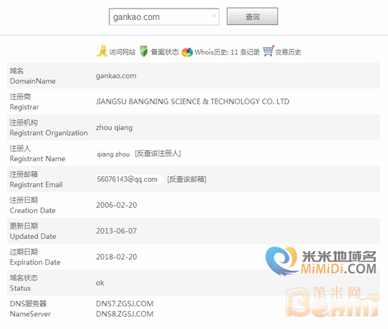Screen dimensions: 388x329
Task: Click the expiration date 2018-02-20
Action: pos(116,257)
